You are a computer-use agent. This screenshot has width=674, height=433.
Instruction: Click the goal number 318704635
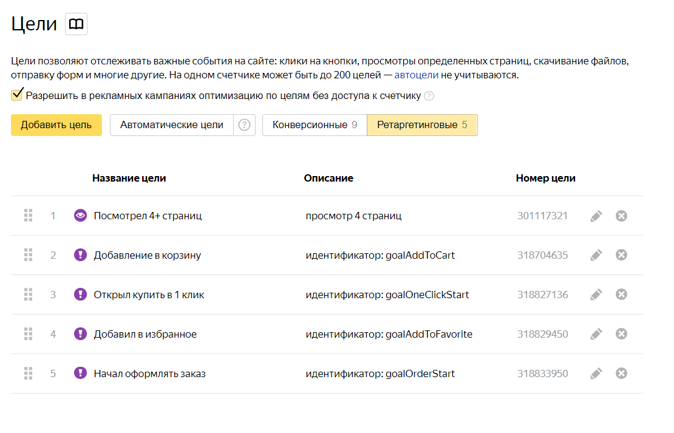542,255
